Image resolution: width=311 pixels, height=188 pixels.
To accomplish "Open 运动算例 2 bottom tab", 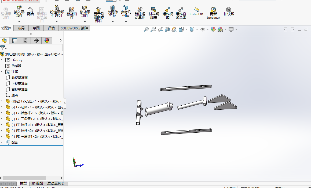I will click(x=55, y=183).
